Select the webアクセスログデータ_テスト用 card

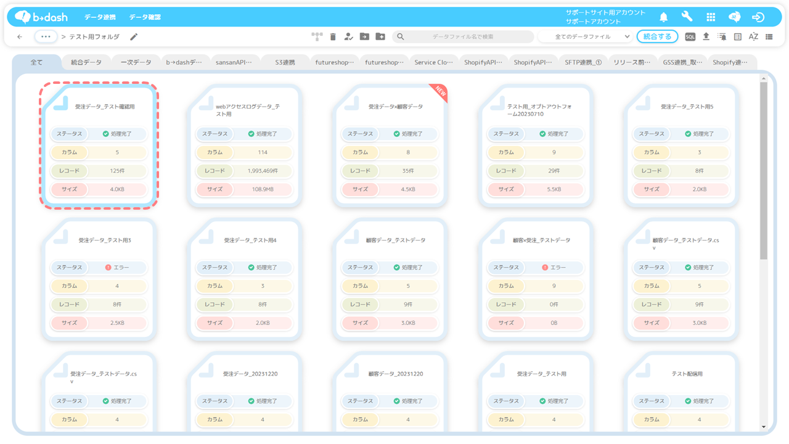click(x=245, y=146)
